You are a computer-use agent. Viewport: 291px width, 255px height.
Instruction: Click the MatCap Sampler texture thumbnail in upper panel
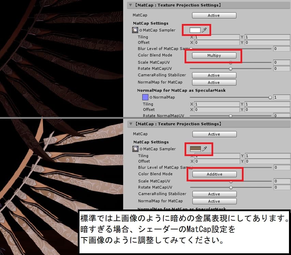click(x=135, y=30)
